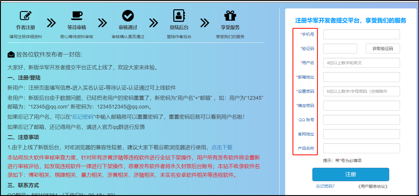Viewport: 419px width, 196px height.
Task: Click the 点击下载 browser download link
Action: tap(222, 147)
